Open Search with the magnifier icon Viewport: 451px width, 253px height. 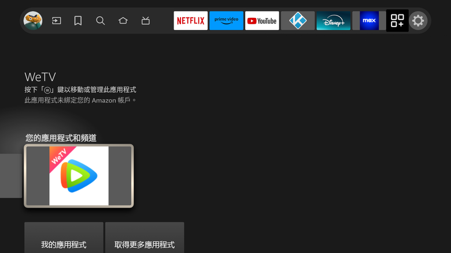click(101, 21)
